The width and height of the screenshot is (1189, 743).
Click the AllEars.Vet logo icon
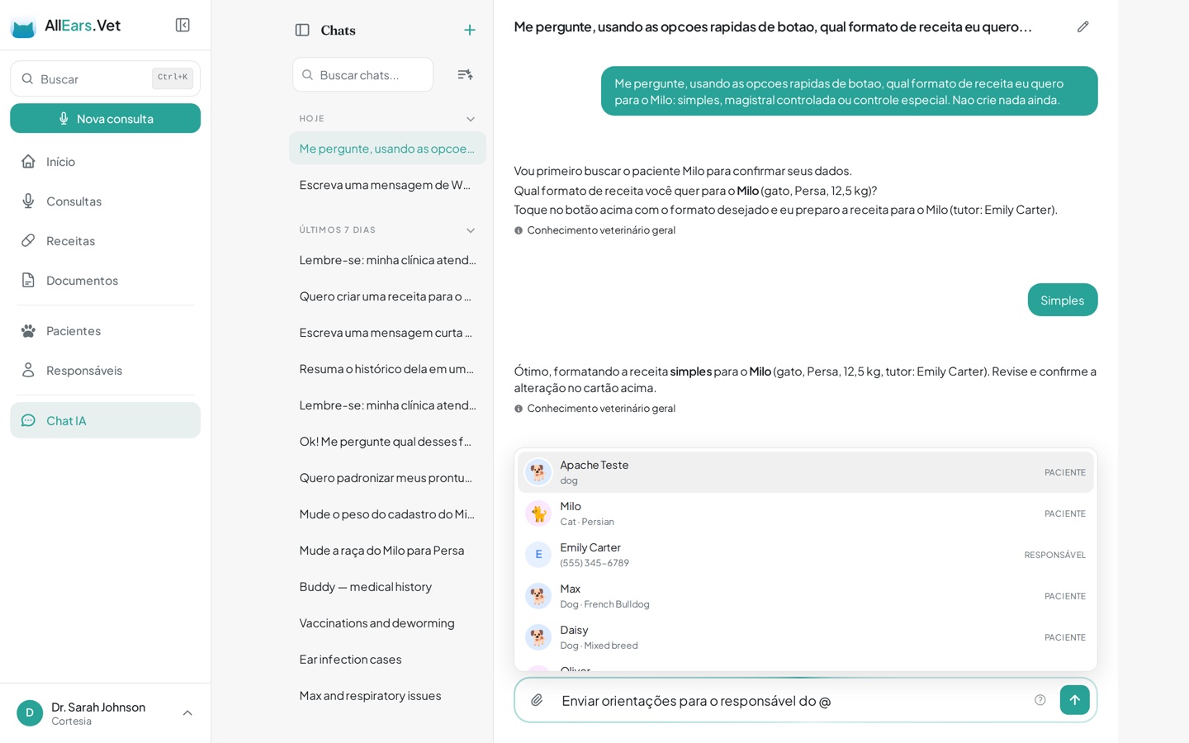[23, 27]
